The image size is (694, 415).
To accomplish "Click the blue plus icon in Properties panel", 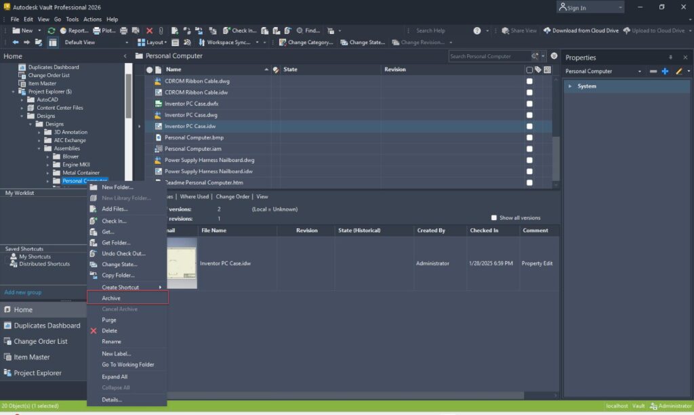I will click(x=665, y=71).
